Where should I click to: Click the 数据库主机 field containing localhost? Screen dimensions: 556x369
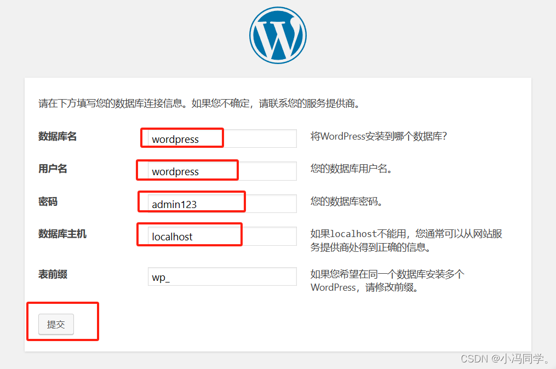pos(222,236)
